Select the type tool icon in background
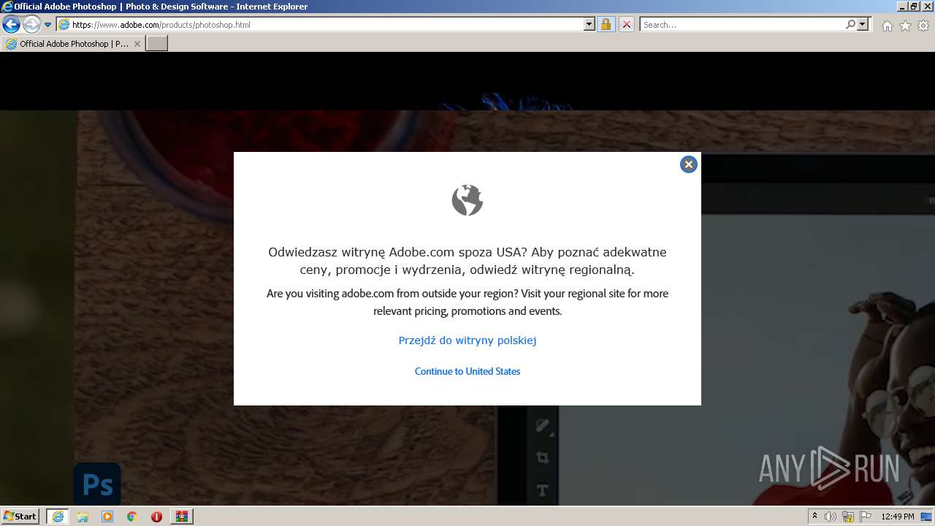This screenshot has height=526, width=935. click(542, 490)
